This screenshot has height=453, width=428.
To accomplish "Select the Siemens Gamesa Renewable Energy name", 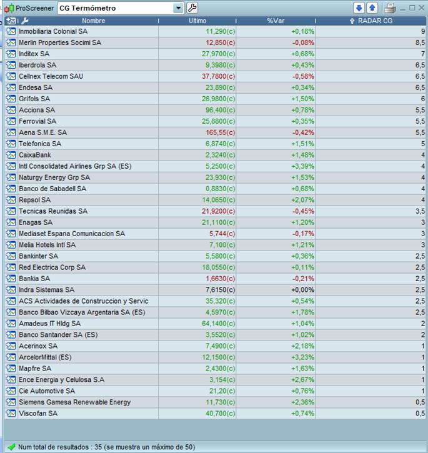I will (75, 402).
